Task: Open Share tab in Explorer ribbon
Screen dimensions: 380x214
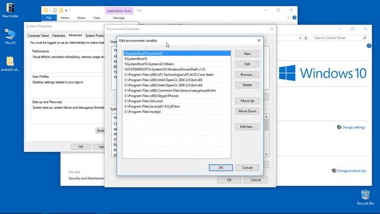Action: (81, 18)
